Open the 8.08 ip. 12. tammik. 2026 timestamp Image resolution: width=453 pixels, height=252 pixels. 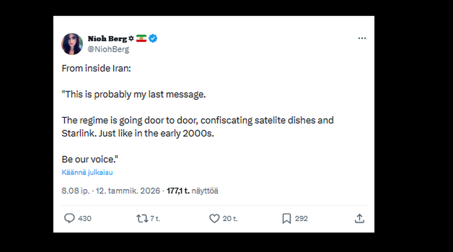tap(112, 191)
